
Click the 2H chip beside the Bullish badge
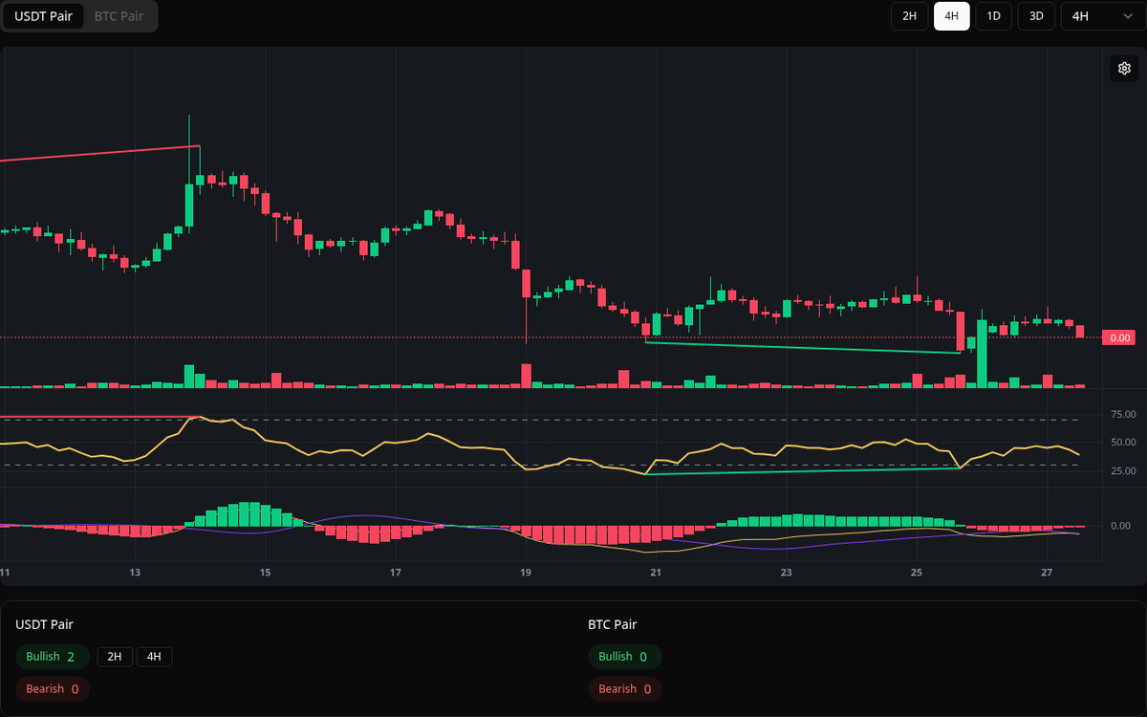[x=115, y=657]
